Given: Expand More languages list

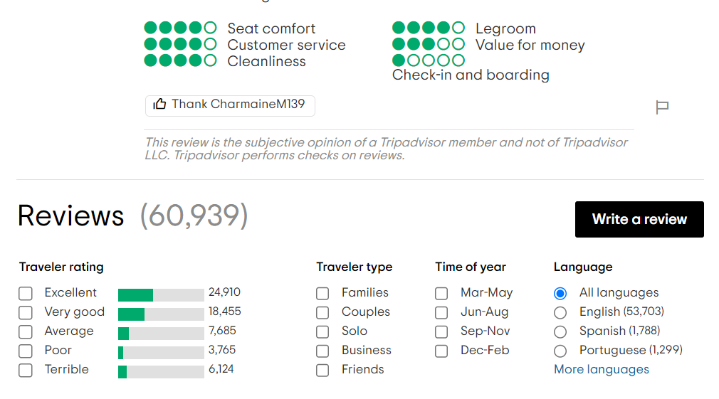Looking at the screenshot, I should 601,369.
